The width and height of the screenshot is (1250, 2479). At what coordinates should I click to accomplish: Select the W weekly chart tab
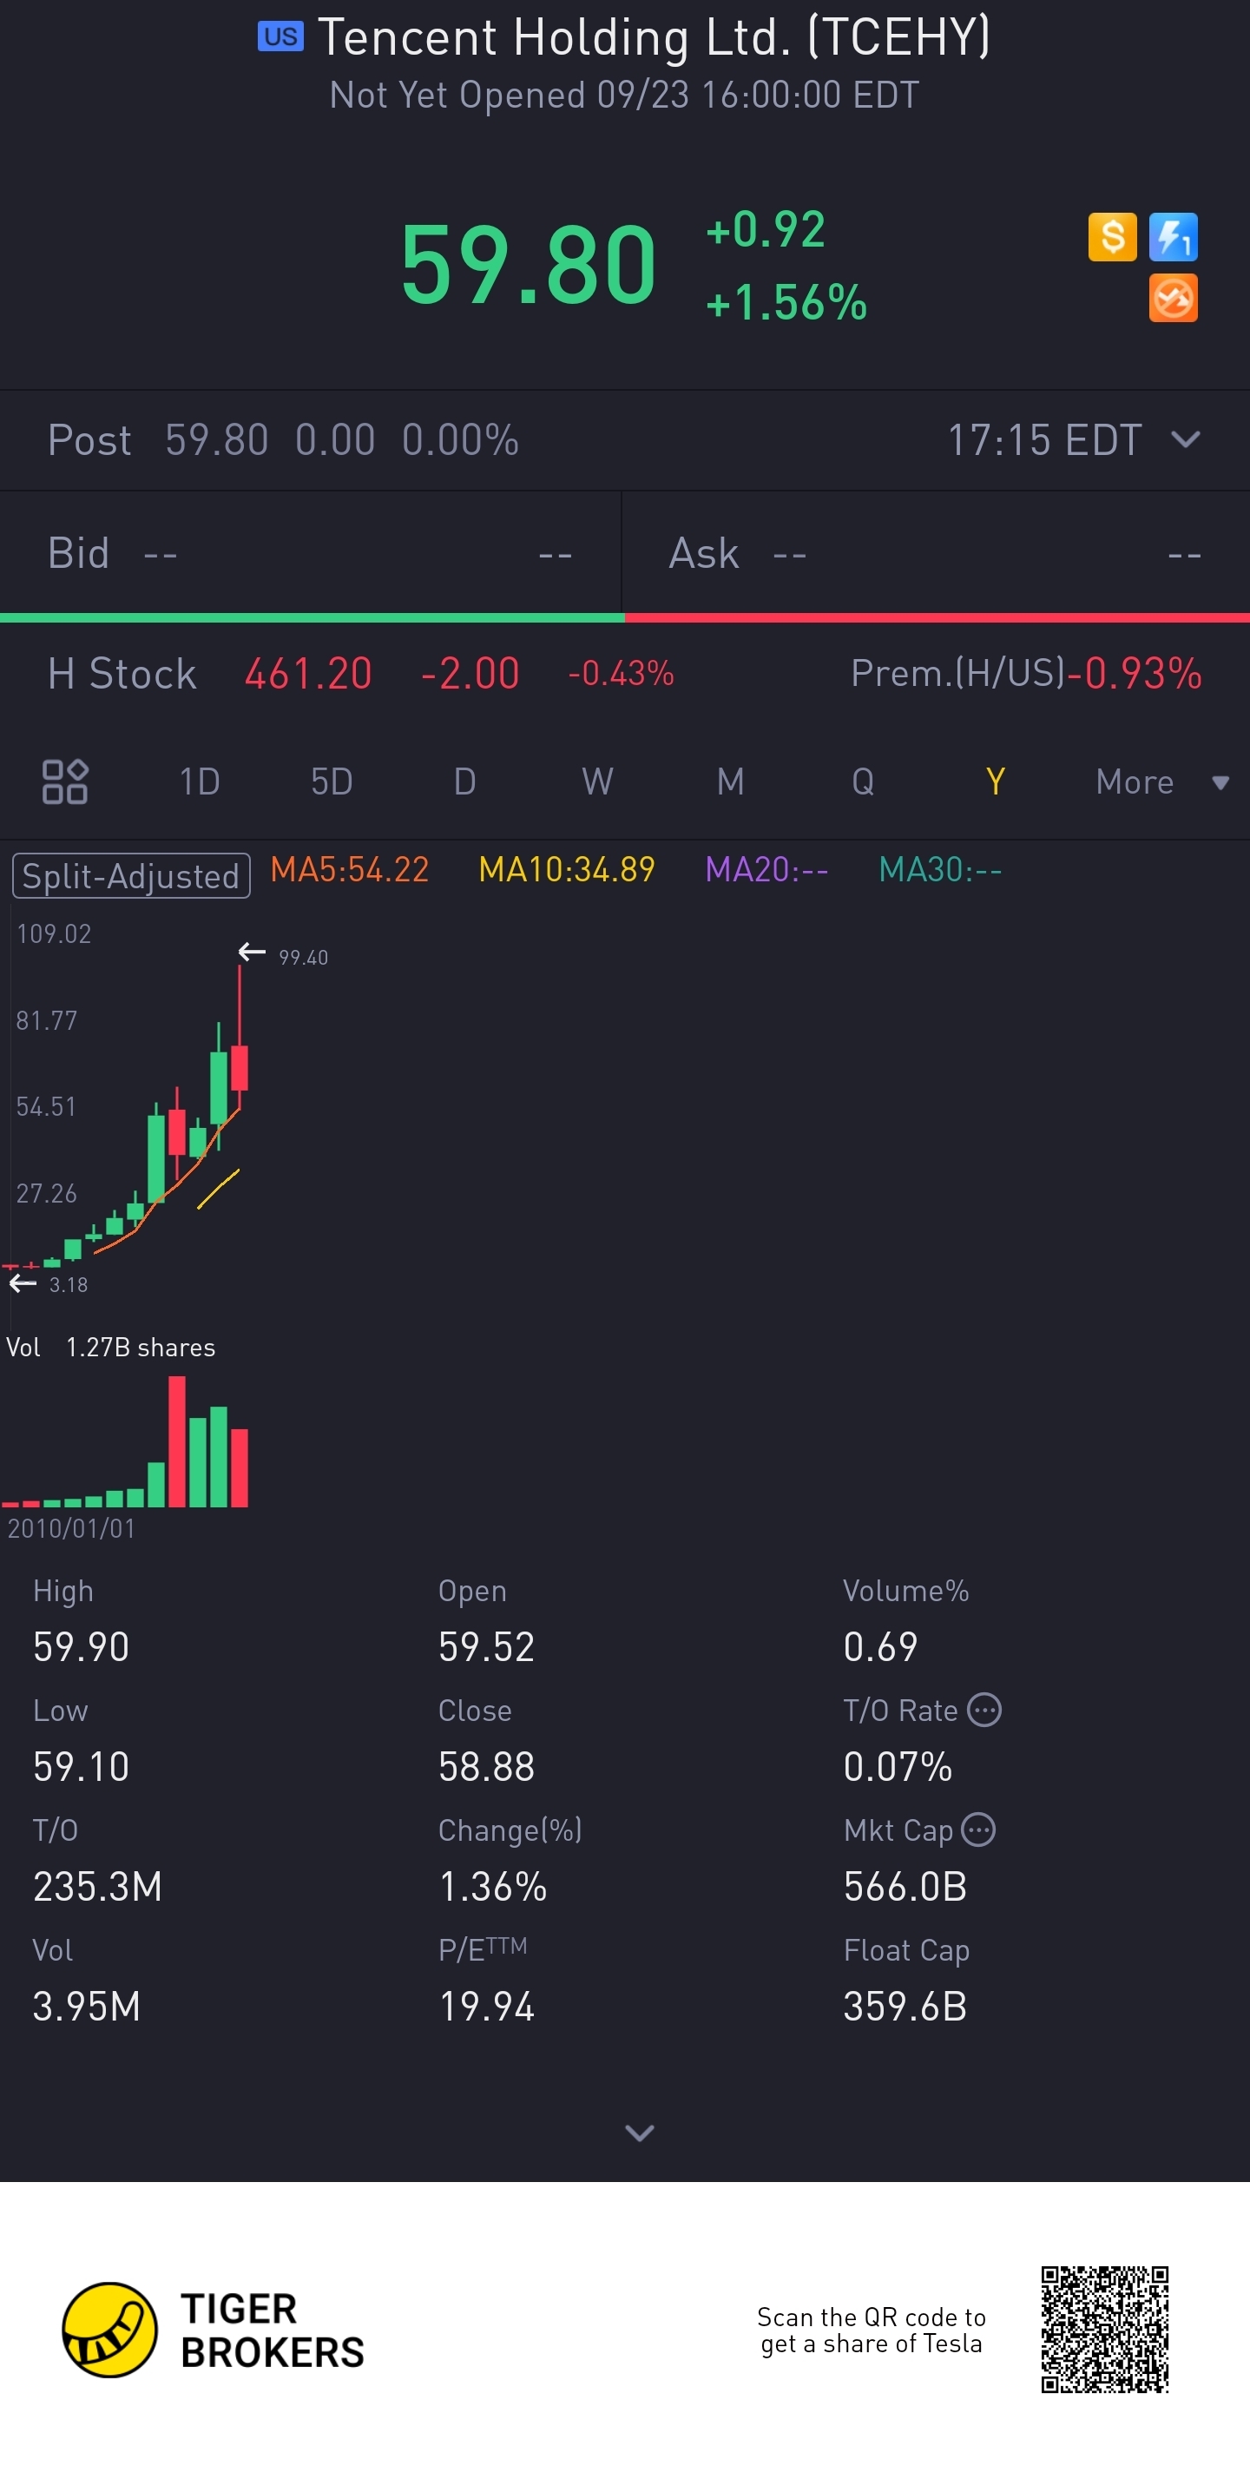596,781
